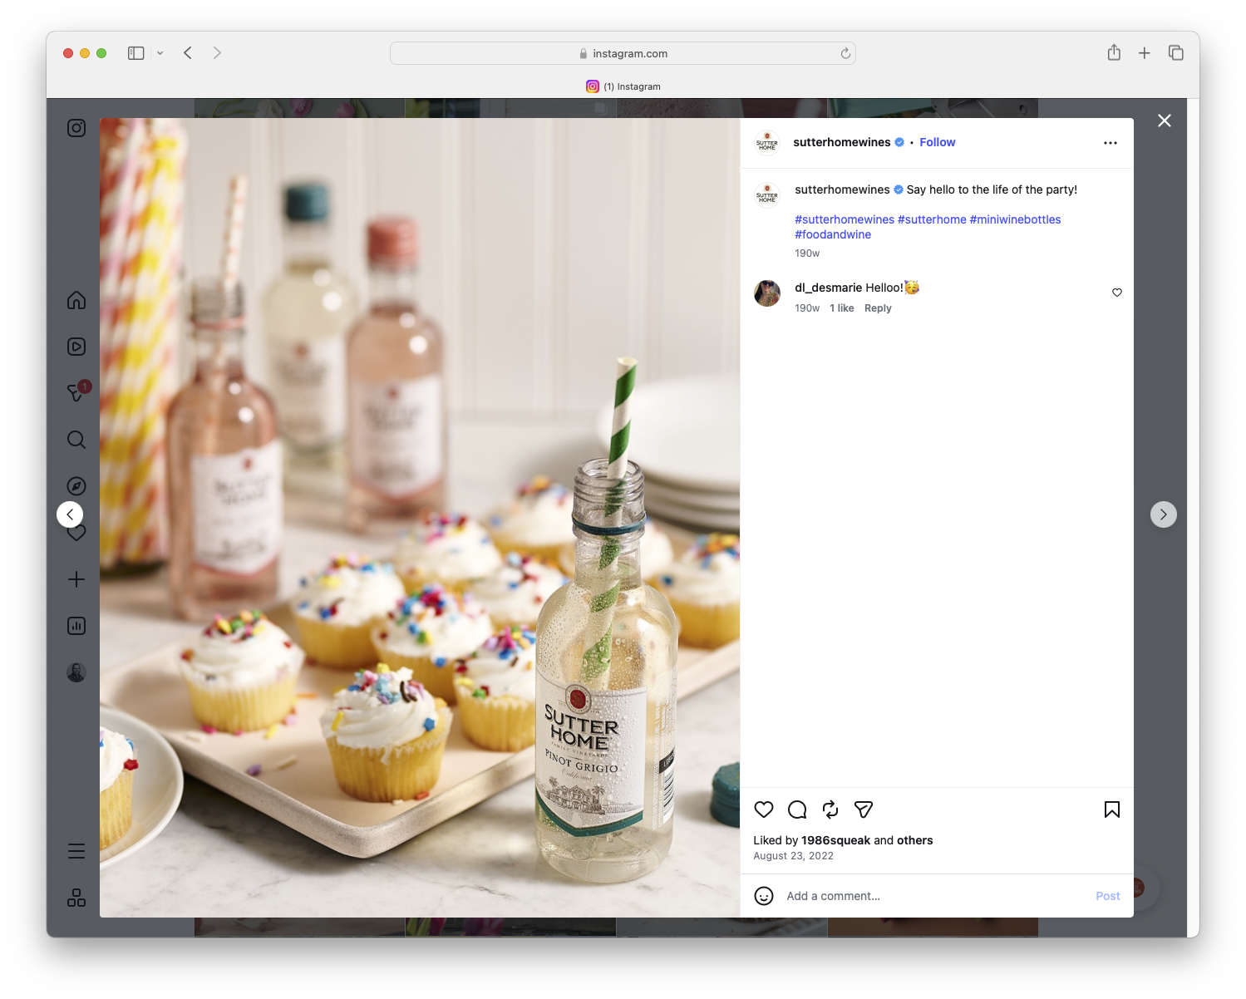Open Safari share icon

tap(1114, 52)
